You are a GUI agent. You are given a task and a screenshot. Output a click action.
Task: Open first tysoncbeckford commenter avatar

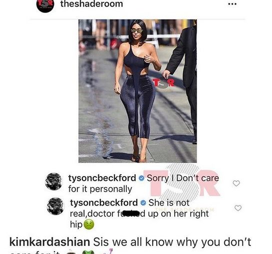(53, 182)
